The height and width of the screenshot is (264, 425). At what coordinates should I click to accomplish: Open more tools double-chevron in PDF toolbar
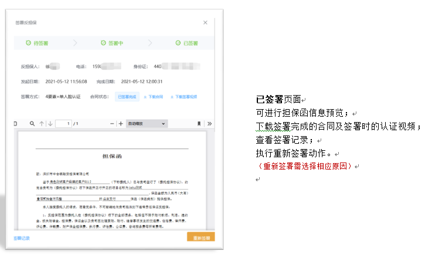point(210,124)
